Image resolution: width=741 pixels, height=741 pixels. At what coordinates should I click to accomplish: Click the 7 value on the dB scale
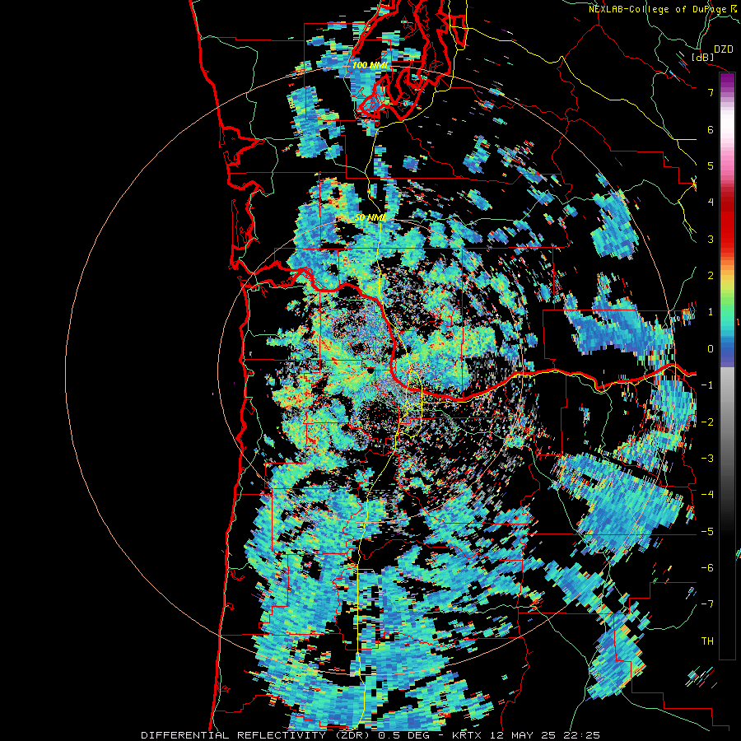click(x=711, y=92)
